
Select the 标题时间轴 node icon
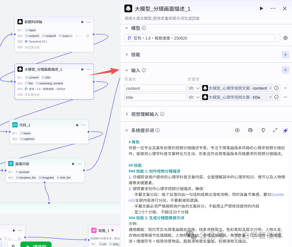click(x=20, y=22)
